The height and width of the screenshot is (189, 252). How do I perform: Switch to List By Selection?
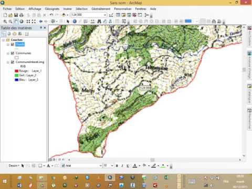(20, 34)
